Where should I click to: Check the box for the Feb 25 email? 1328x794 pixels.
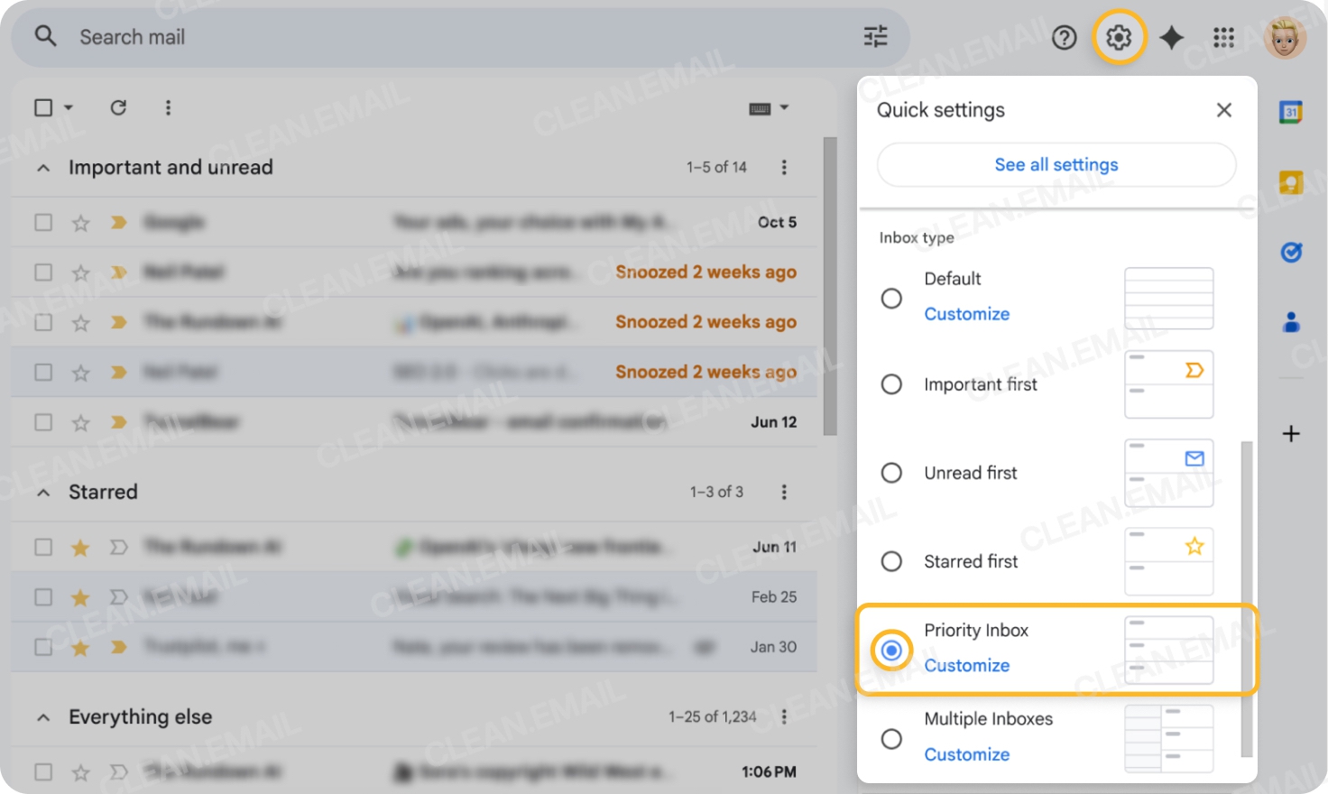43,597
